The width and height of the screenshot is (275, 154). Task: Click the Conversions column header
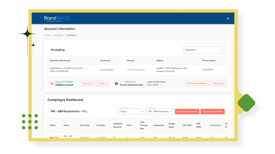215,125
